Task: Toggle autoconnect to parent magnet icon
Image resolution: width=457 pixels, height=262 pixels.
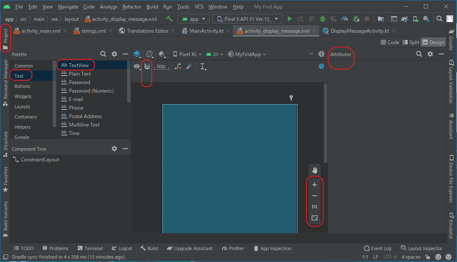Action: click(147, 67)
